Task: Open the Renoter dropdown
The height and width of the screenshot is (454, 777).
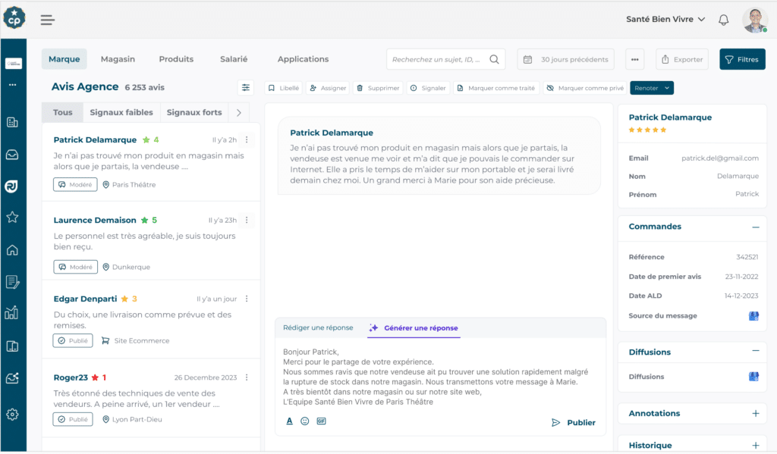Action: click(x=652, y=87)
